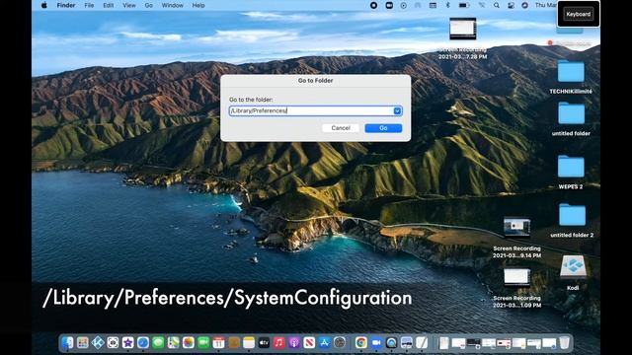This screenshot has width=632, height=355.
Task: Open iMovie star icon in Dock
Action: (128, 342)
